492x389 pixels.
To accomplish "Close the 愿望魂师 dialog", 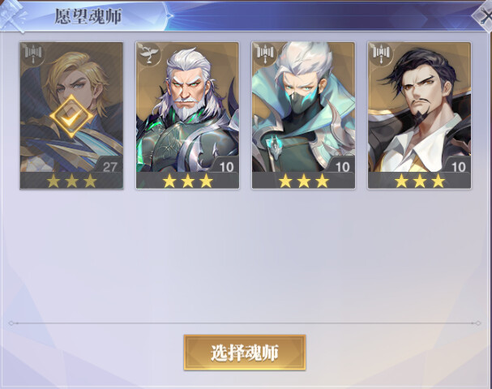I will click(x=485, y=15).
